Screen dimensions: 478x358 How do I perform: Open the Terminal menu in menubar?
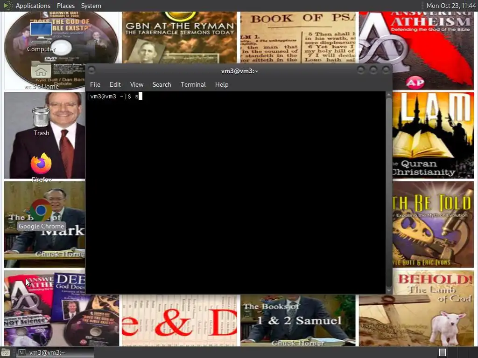tap(193, 85)
